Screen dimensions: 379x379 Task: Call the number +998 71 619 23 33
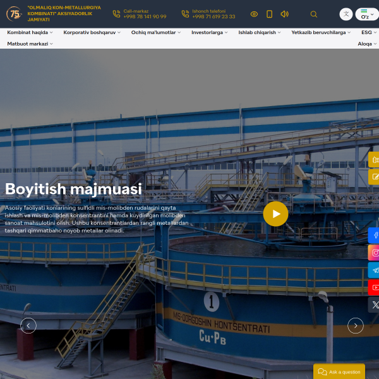click(214, 16)
